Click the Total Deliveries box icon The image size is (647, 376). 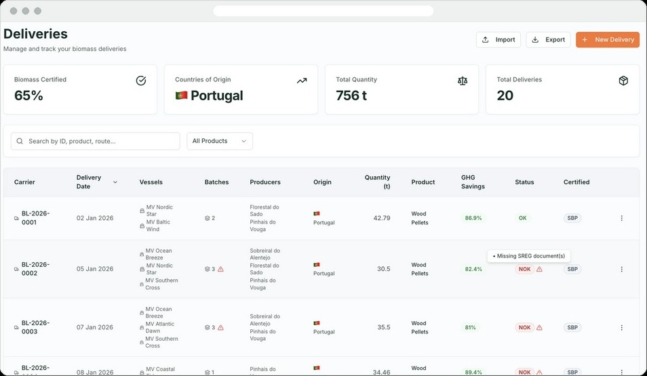point(623,81)
